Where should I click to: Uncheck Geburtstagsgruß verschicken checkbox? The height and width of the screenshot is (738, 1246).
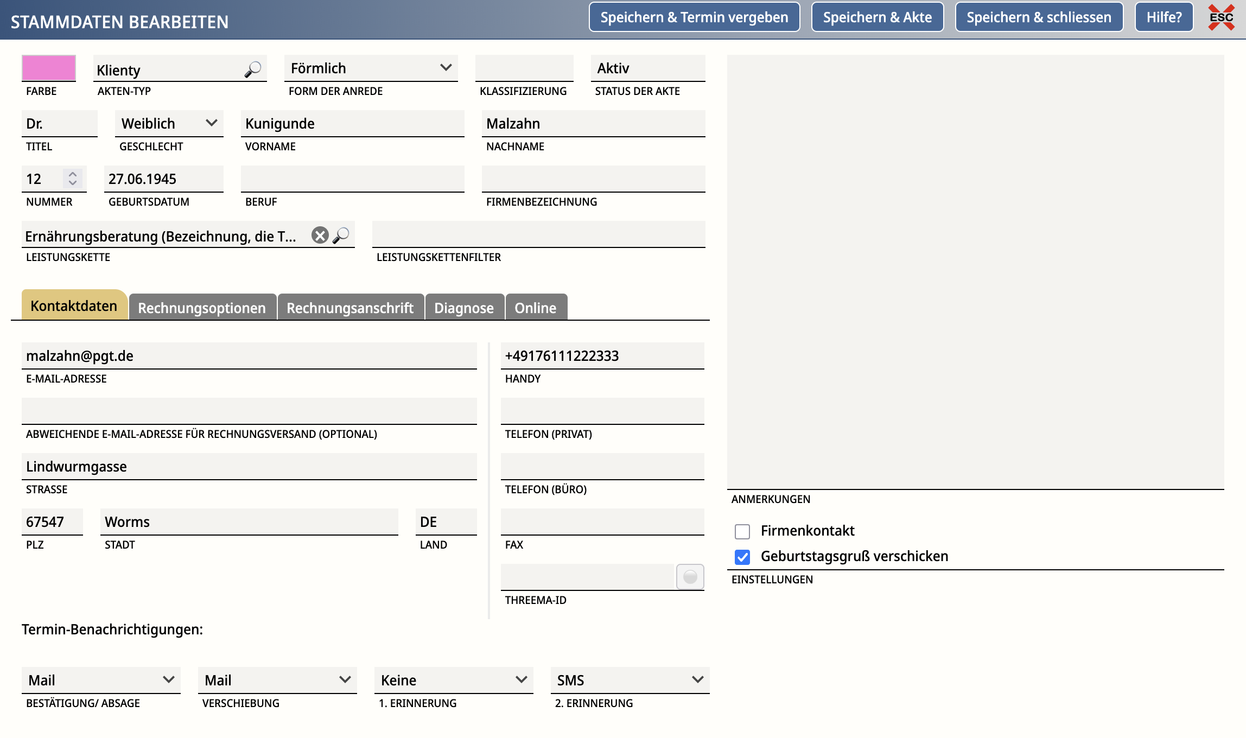[742, 557]
